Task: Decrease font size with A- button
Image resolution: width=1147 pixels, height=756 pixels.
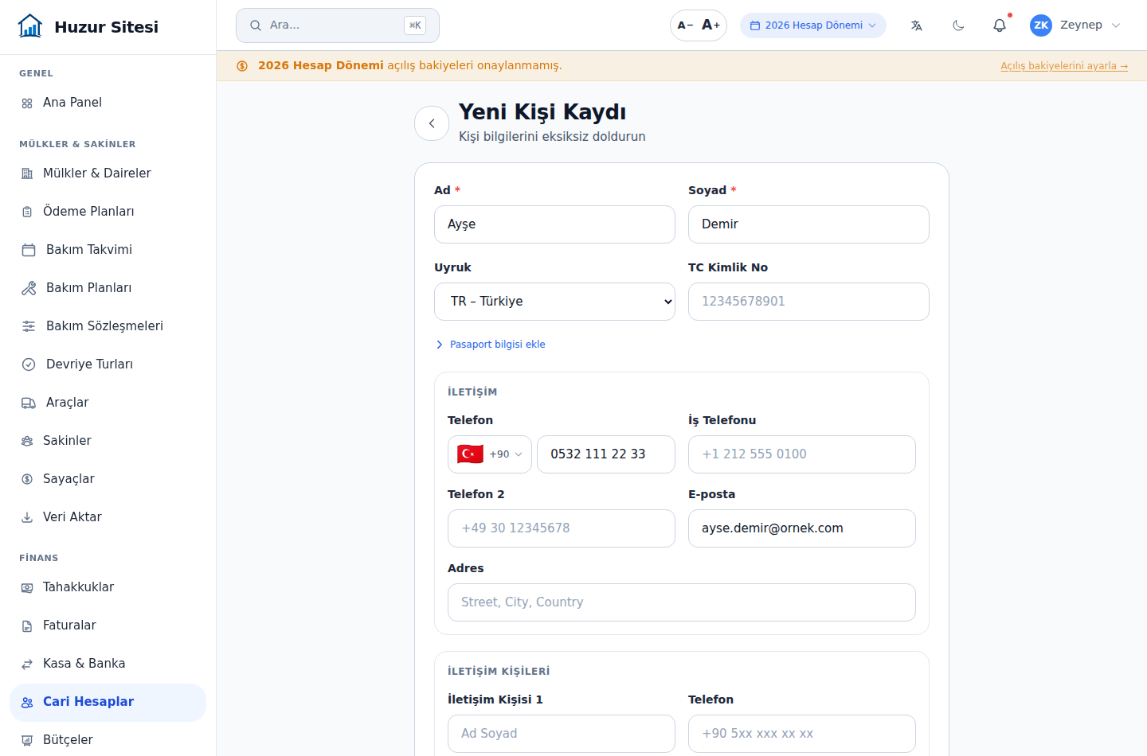Action: (x=685, y=25)
